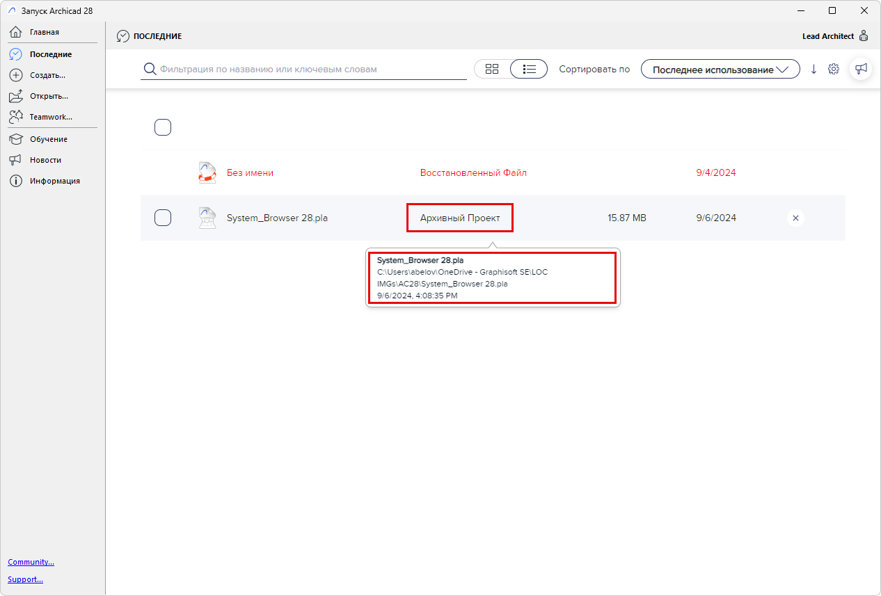The width and height of the screenshot is (881, 596).
Task: Open the Новости page
Action: click(45, 160)
